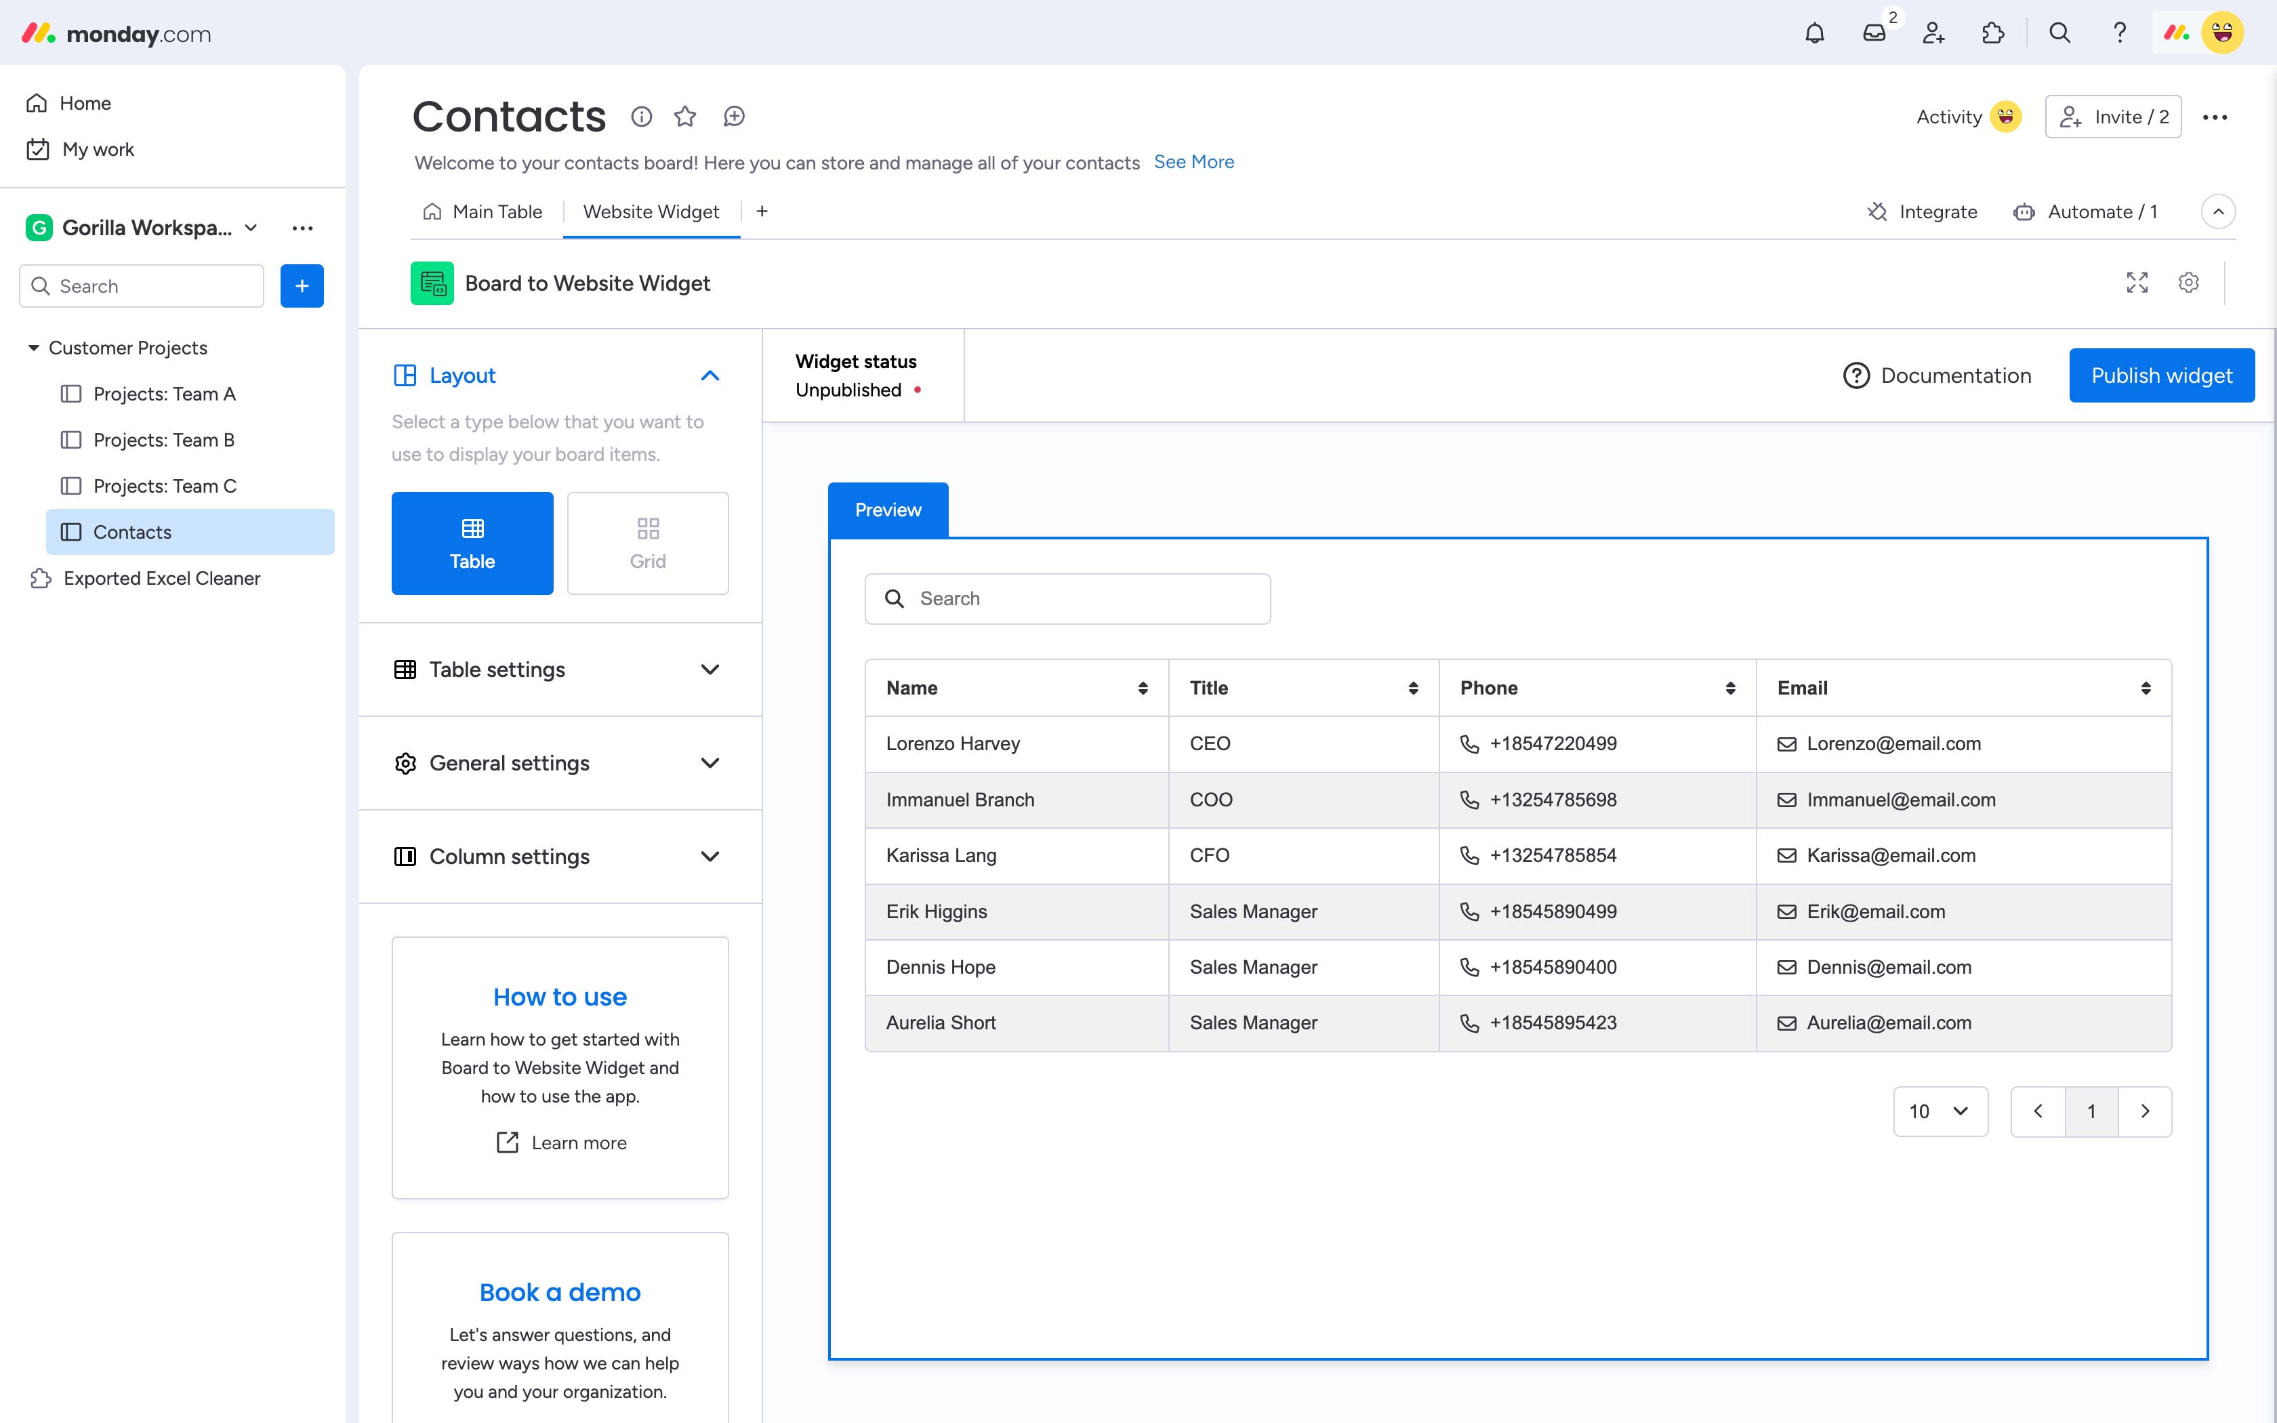Open the widget settings gear icon
The width and height of the screenshot is (2277, 1423).
click(2188, 283)
